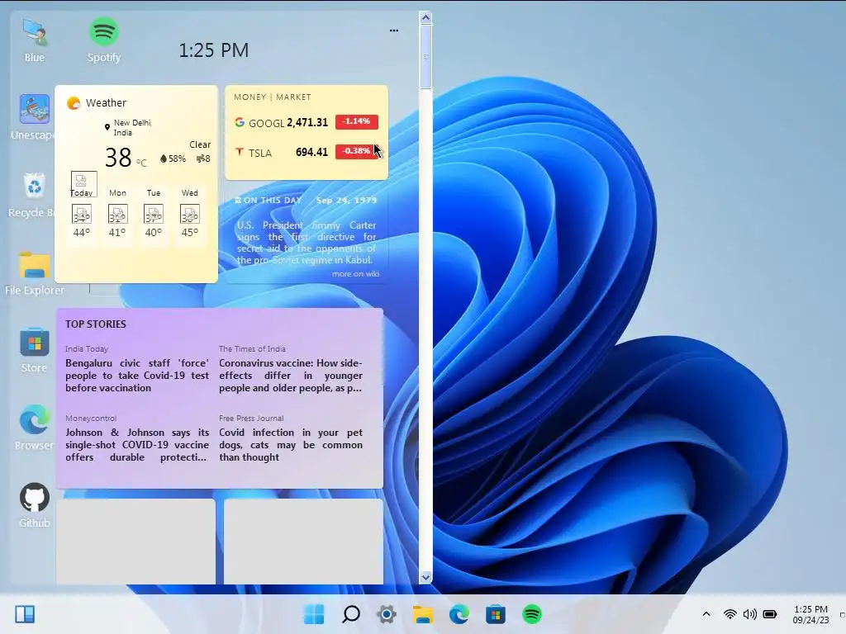
Task: Open the Johnson & Johnson vaccine story
Action: 137,445
